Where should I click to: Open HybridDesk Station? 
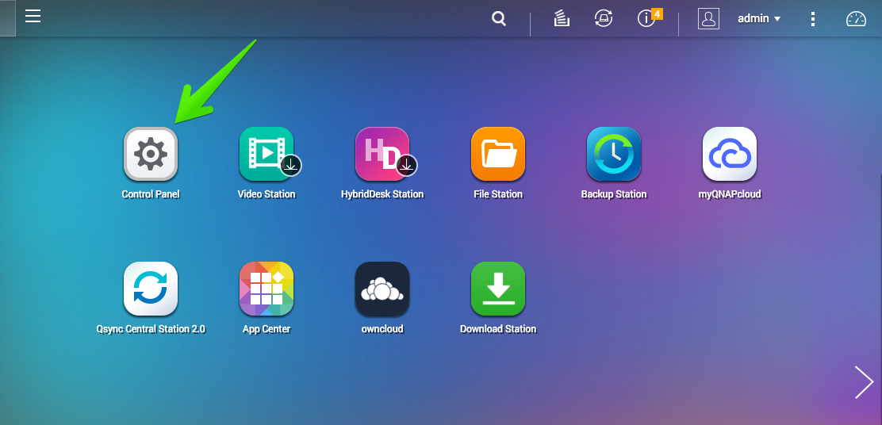click(382, 154)
